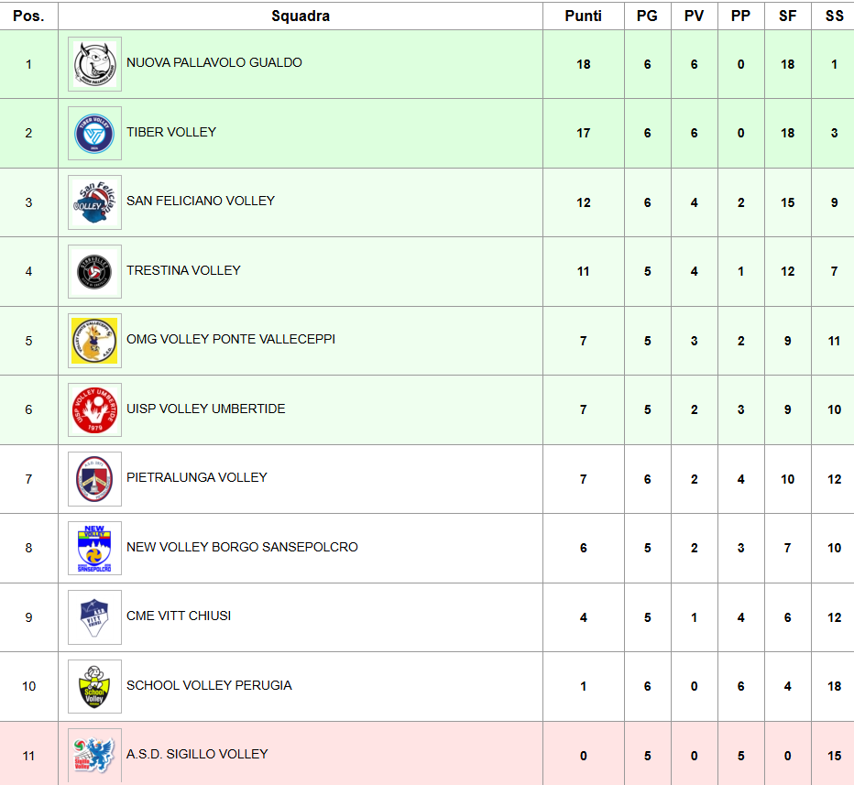Click the San Feliciano Volley logo
The width and height of the screenshot is (854, 785).
(x=94, y=202)
